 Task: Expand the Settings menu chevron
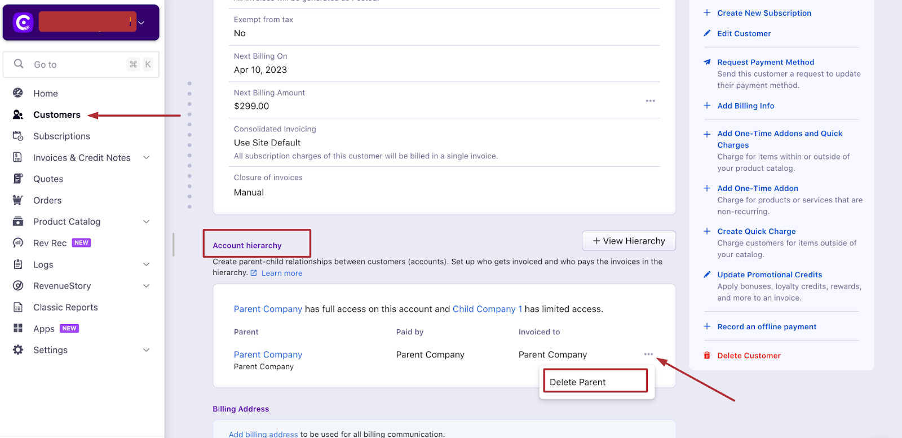(147, 350)
